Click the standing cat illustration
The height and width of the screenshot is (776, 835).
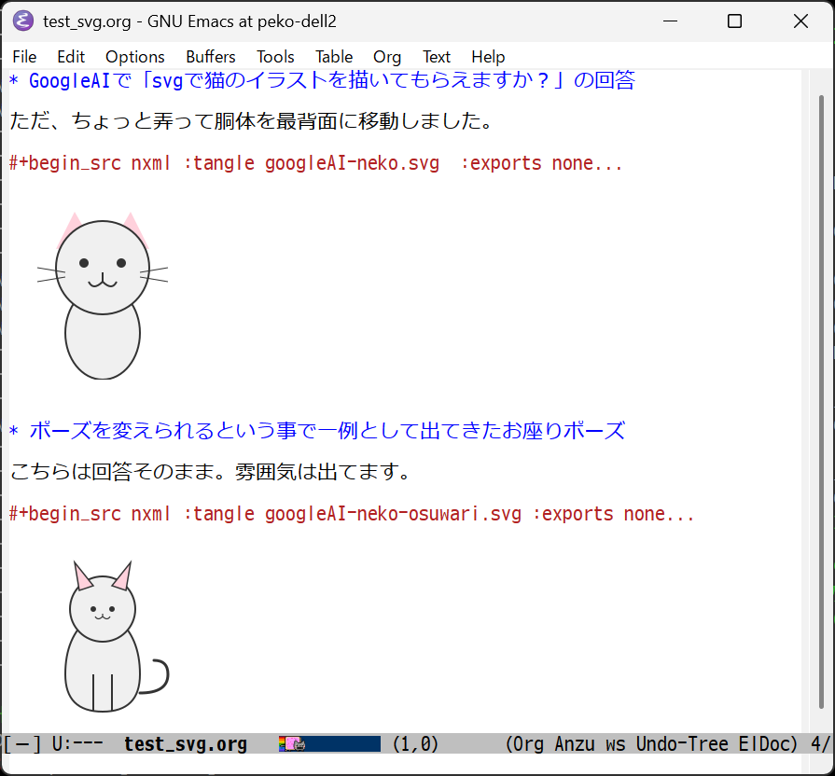102,298
